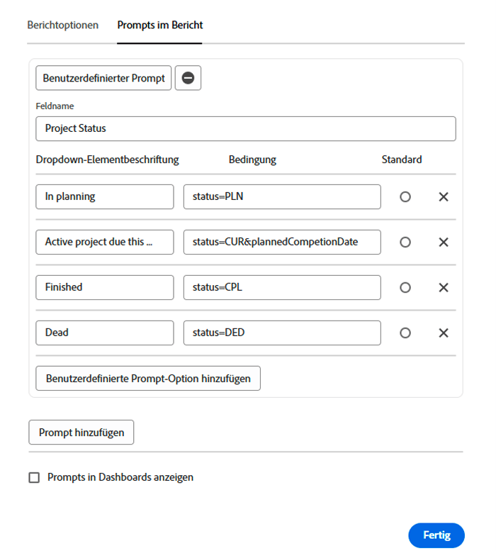Mark 'Finished' as the Standard option

(x=405, y=288)
